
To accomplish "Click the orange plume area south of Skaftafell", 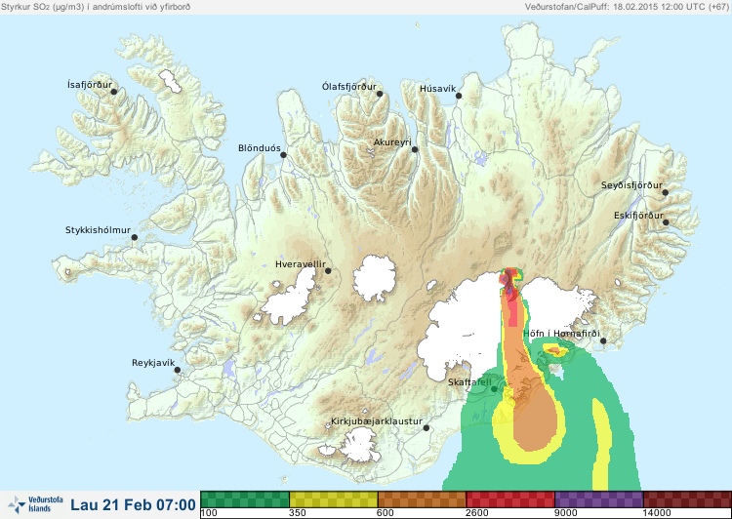I will pos(535,420).
